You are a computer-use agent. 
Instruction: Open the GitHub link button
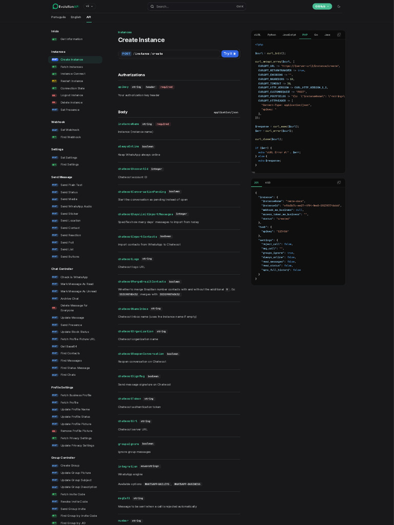[x=322, y=7]
